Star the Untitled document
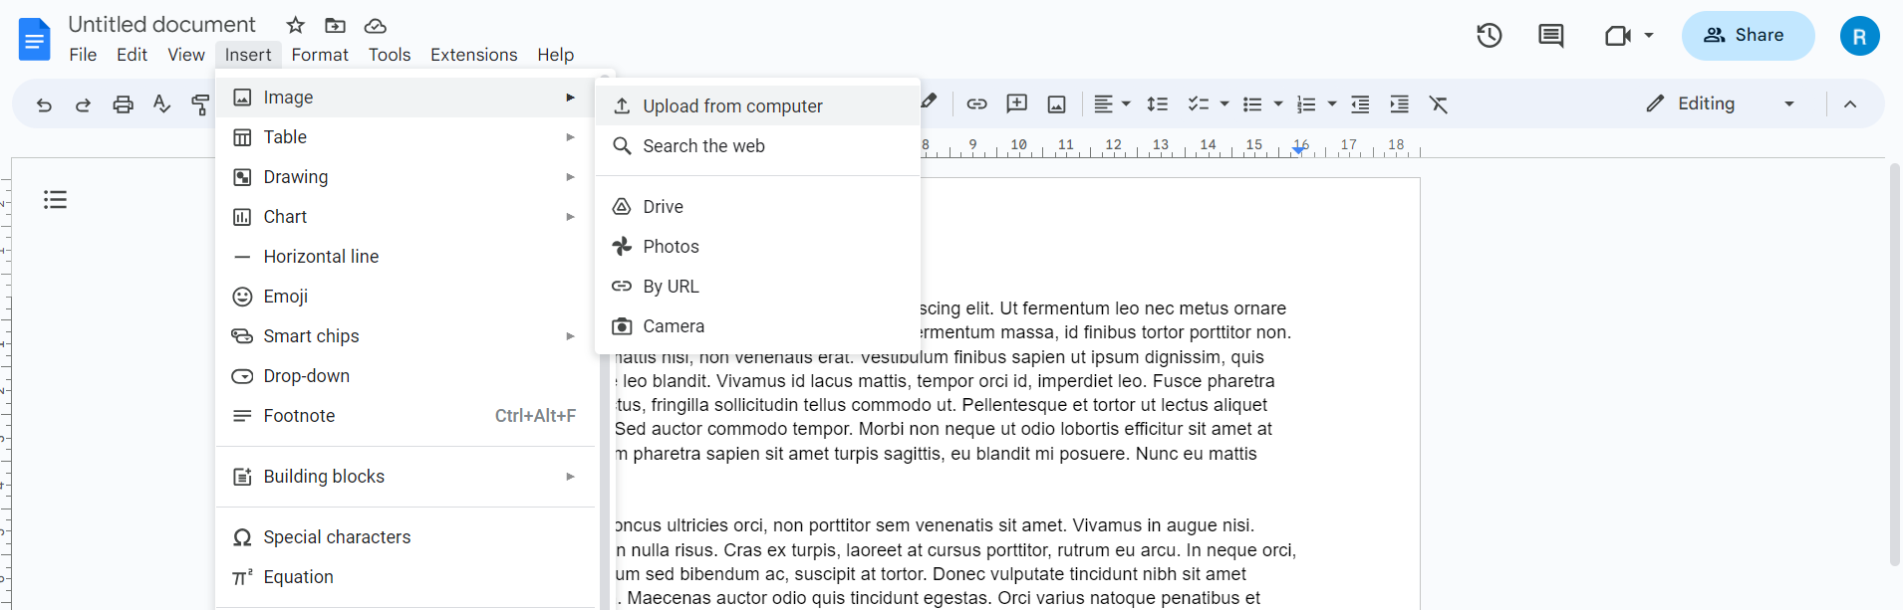The image size is (1903, 610). pos(296,25)
